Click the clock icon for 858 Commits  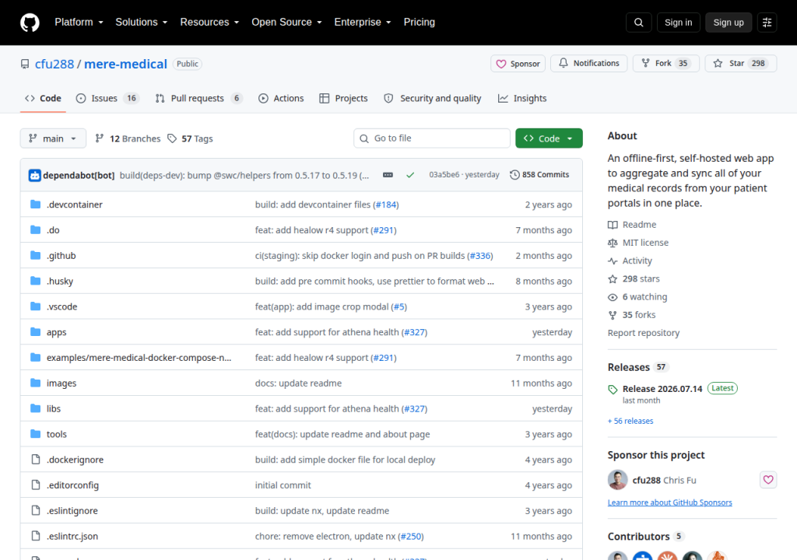pyautogui.click(x=514, y=175)
